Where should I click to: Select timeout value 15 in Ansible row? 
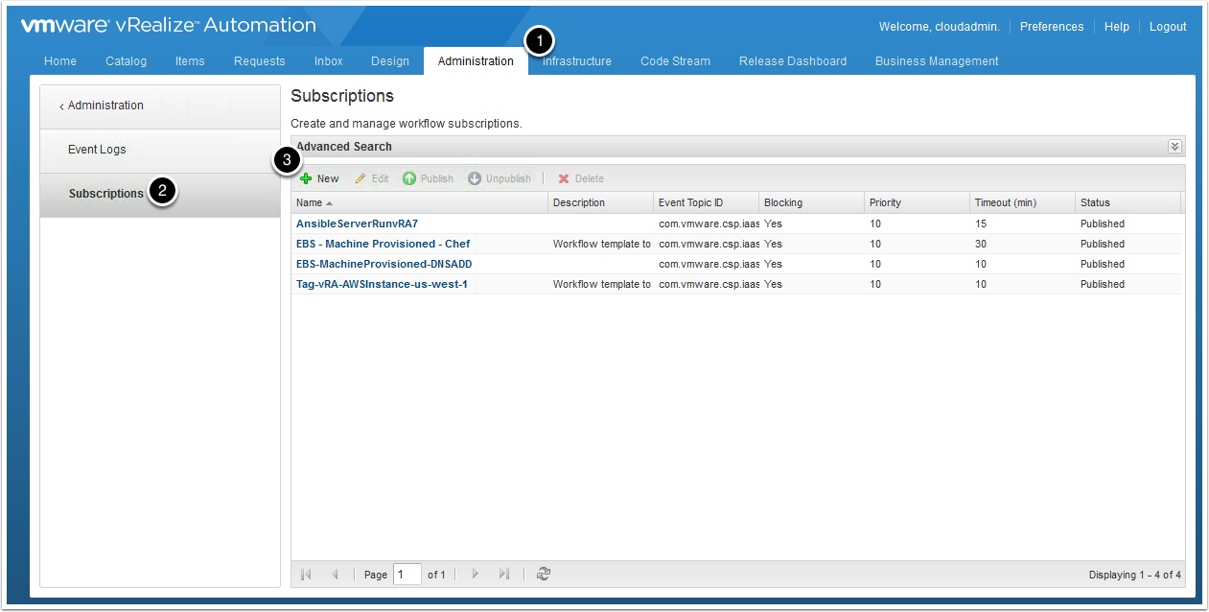(x=981, y=224)
